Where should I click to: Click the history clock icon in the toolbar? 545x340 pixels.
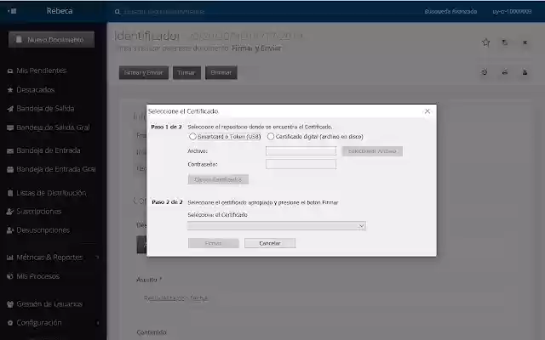pyautogui.click(x=485, y=72)
